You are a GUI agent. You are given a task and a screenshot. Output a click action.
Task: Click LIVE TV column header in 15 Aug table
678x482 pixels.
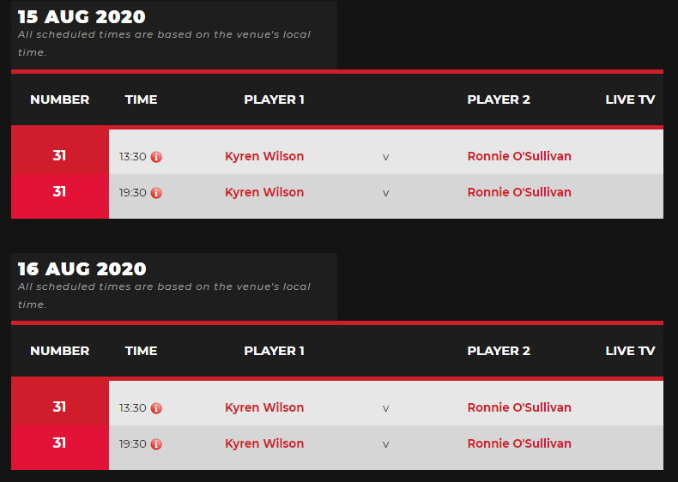(x=630, y=99)
